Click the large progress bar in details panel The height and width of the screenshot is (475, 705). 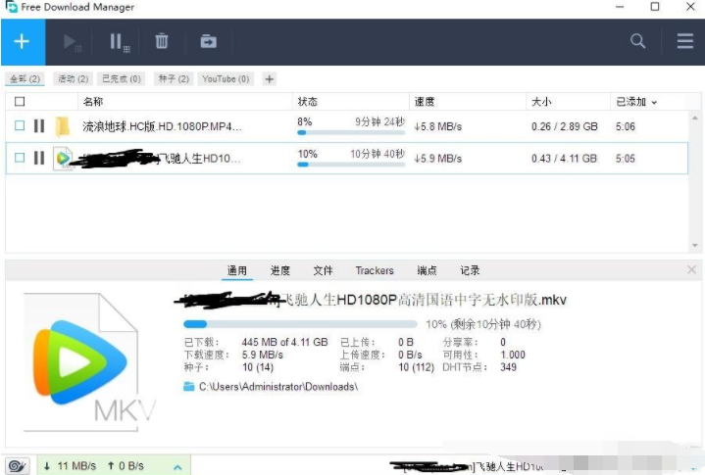pyautogui.click(x=300, y=324)
